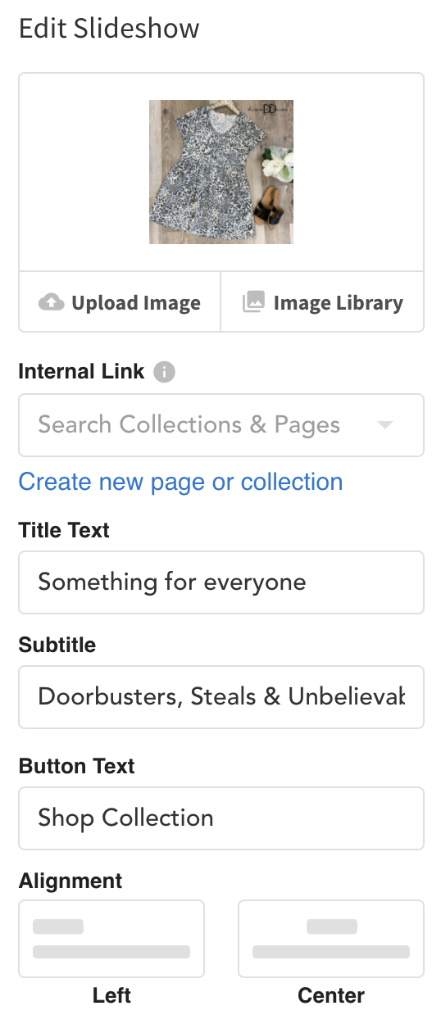Click the Upload Image button

pyautogui.click(x=120, y=302)
